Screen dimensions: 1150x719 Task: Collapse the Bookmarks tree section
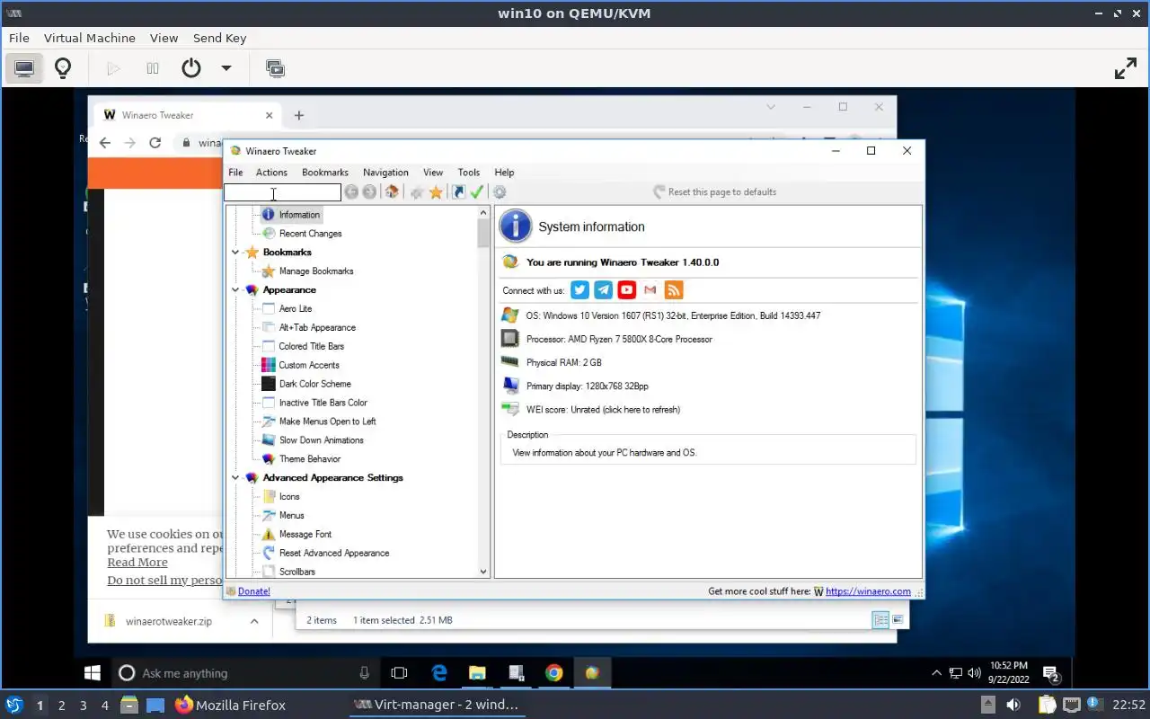pyautogui.click(x=235, y=253)
